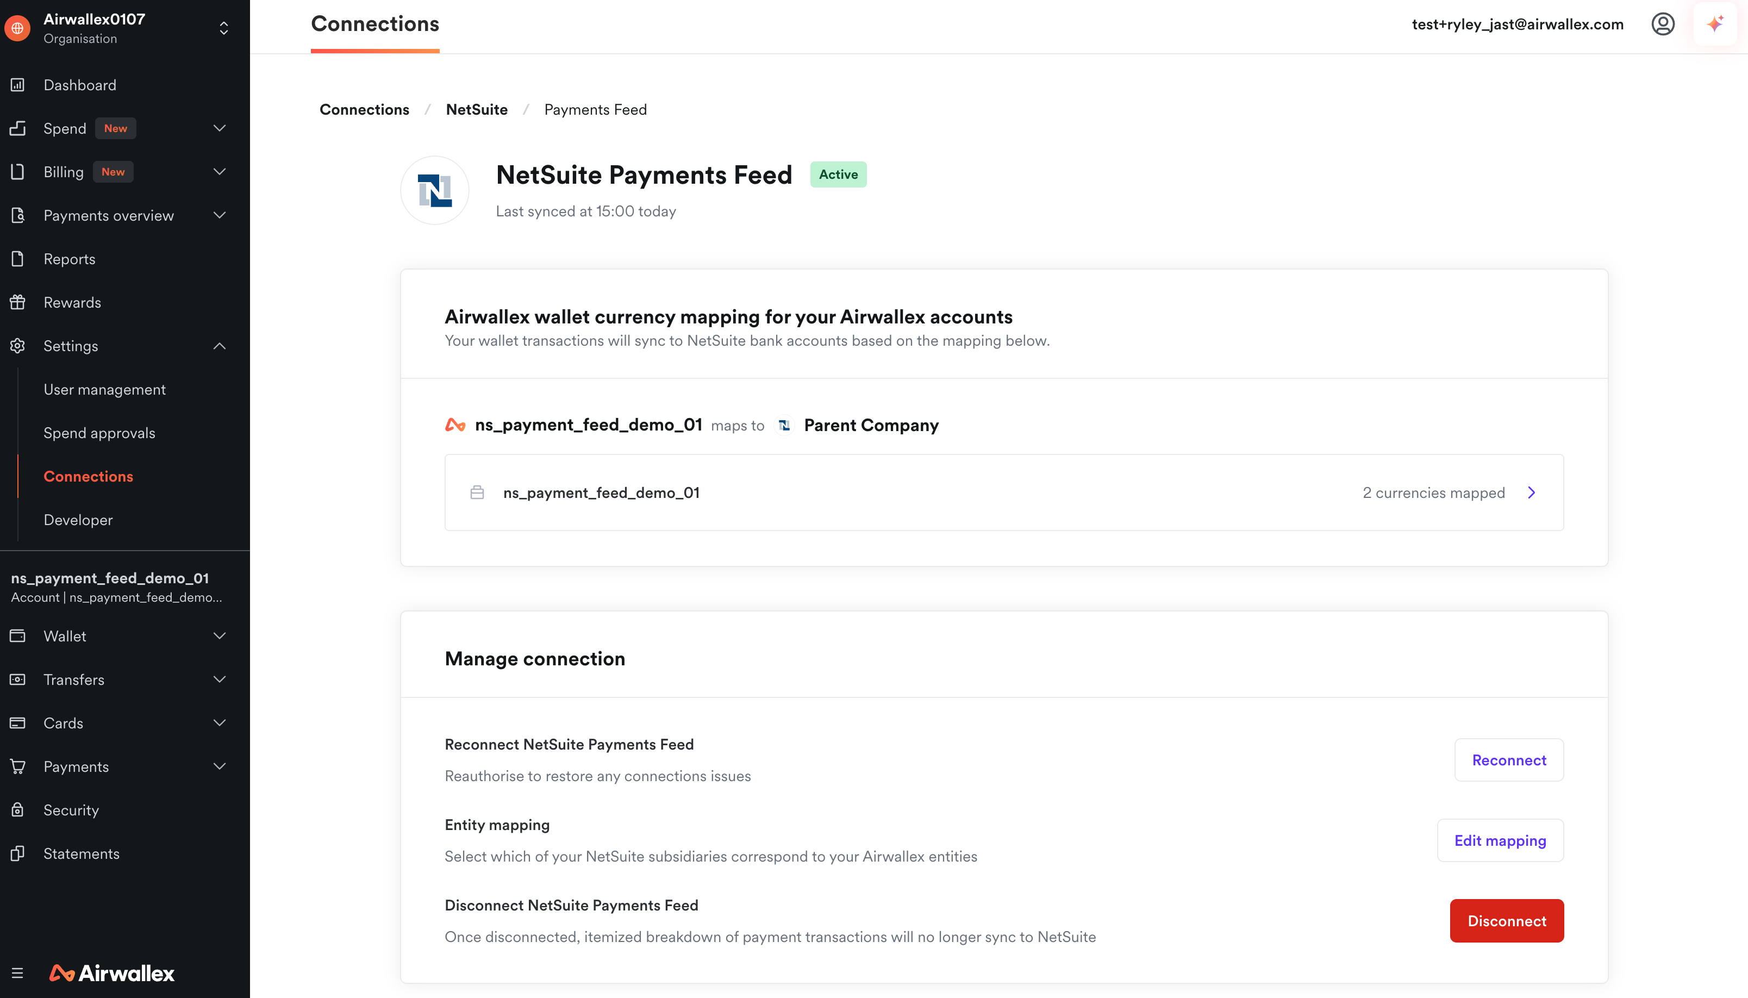1748x998 pixels.
Task: Open the AI assistant sparkle icon
Action: point(1714,24)
